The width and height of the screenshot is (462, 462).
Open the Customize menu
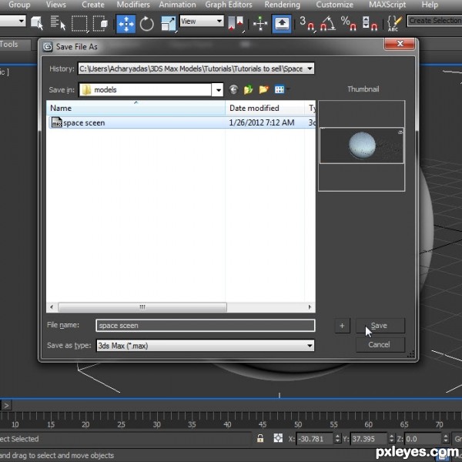[x=334, y=5]
